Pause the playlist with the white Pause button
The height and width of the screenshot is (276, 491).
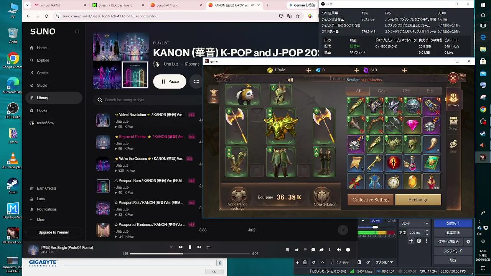[x=170, y=82]
